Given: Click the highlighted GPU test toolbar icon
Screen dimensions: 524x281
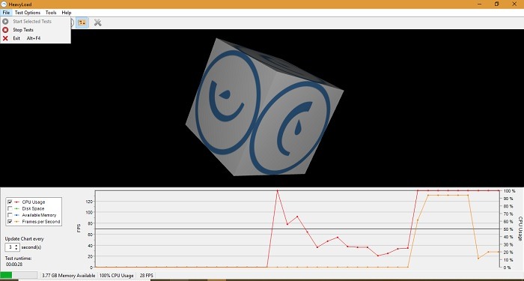Looking at the screenshot, I should point(82,22).
